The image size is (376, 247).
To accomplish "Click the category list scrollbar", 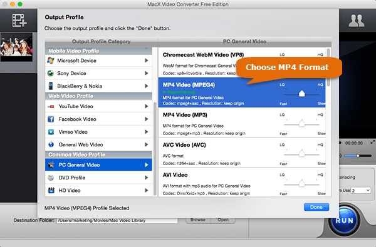I will (x=155, y=149).
